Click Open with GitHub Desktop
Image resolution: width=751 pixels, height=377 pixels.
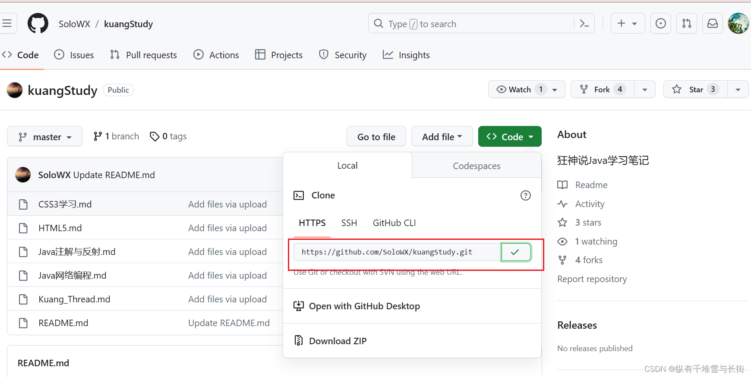click(x=364, y=306)
